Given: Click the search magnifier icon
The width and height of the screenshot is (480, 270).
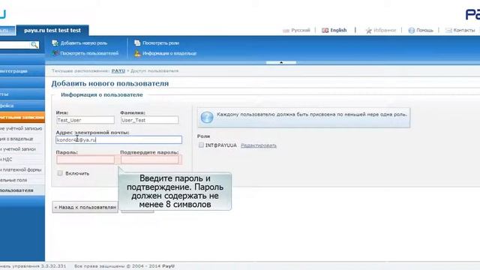Looking at the screenshot, I should click(x=34, y=45).
